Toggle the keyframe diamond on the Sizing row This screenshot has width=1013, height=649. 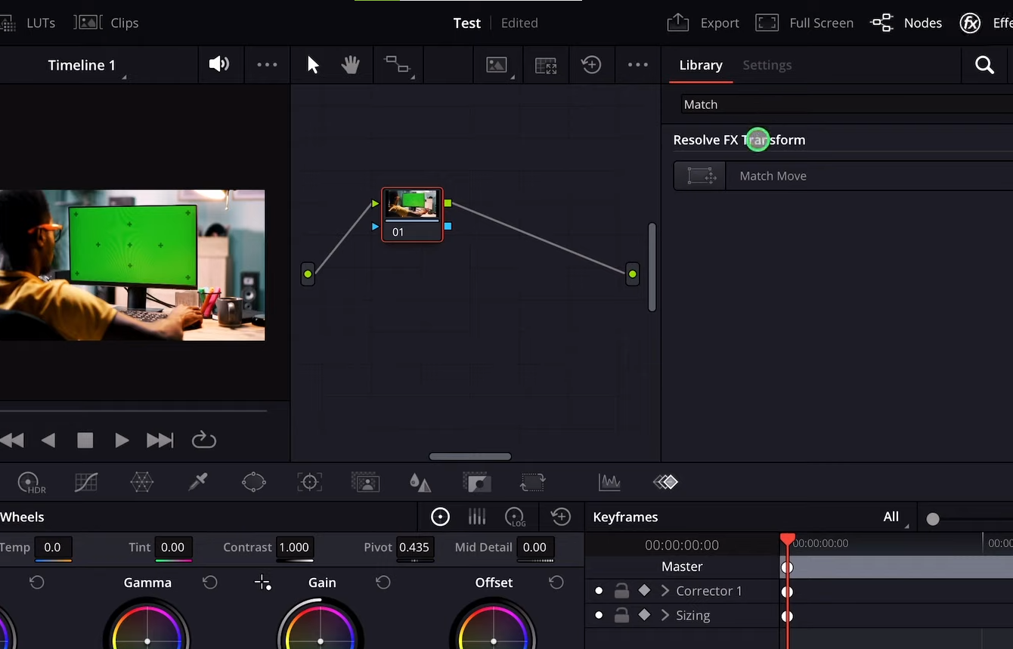[x=644, y=615]
